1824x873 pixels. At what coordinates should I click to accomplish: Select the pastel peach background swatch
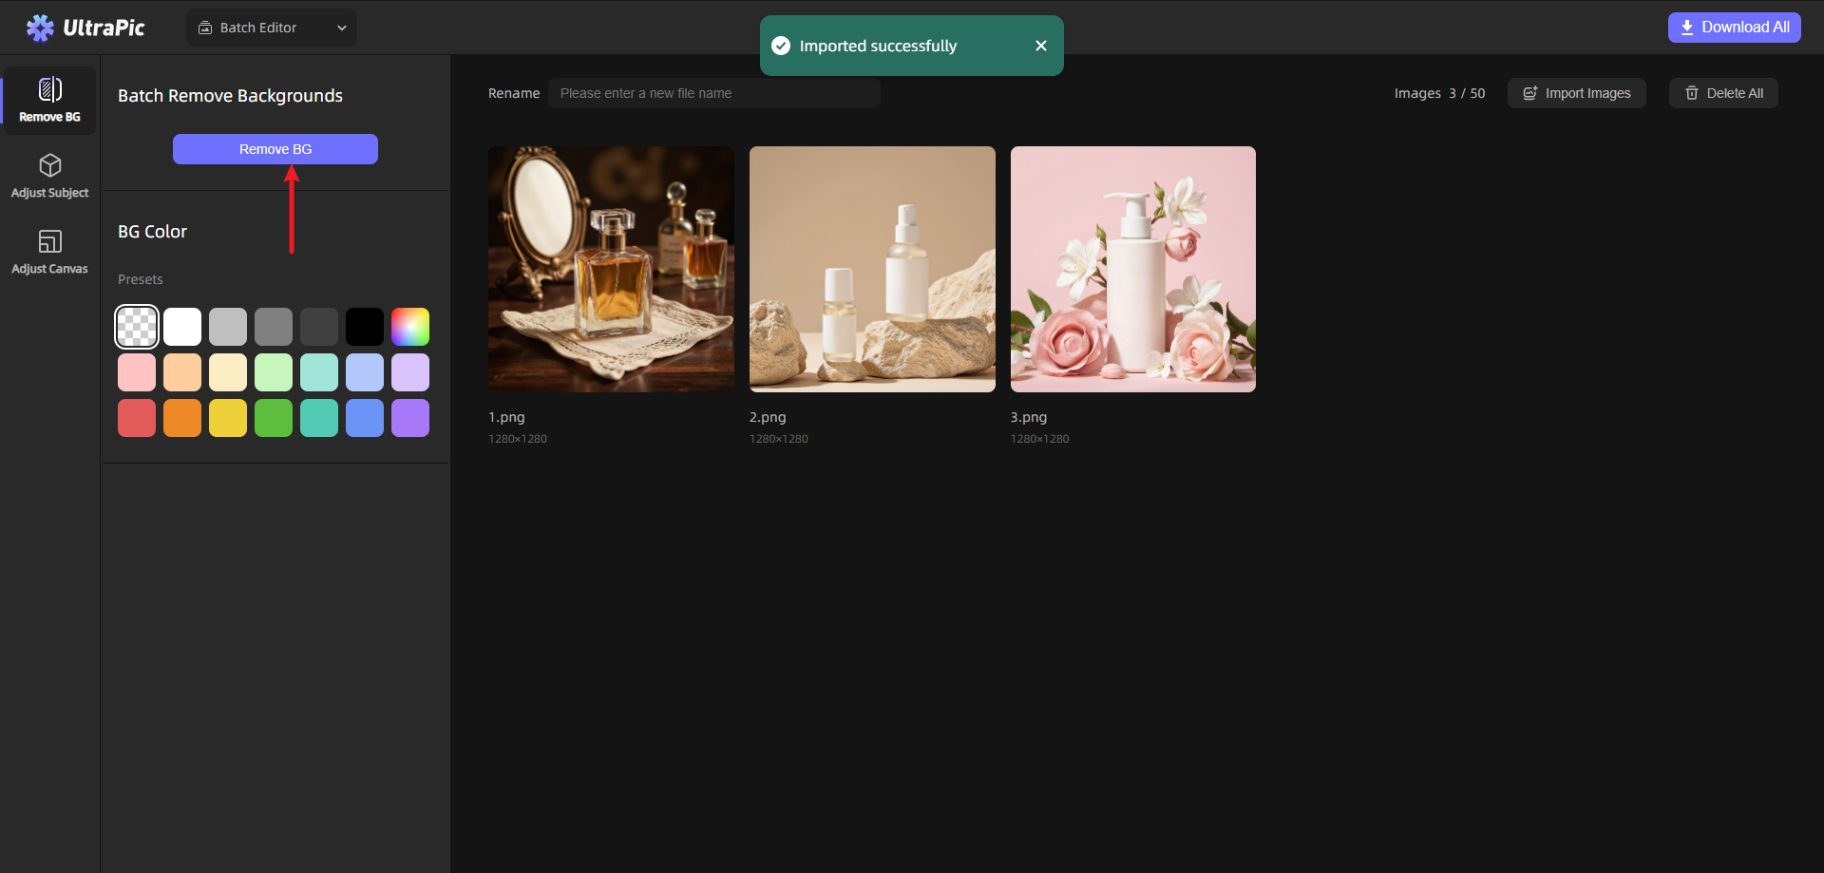click(x=182, y=372)
